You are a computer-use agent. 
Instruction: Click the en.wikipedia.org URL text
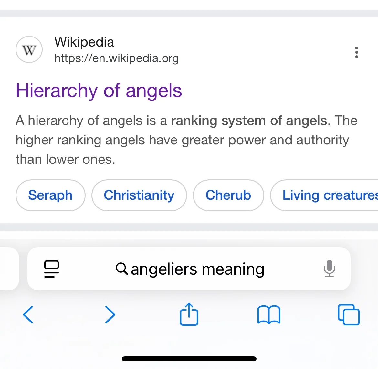coord(116,58)
